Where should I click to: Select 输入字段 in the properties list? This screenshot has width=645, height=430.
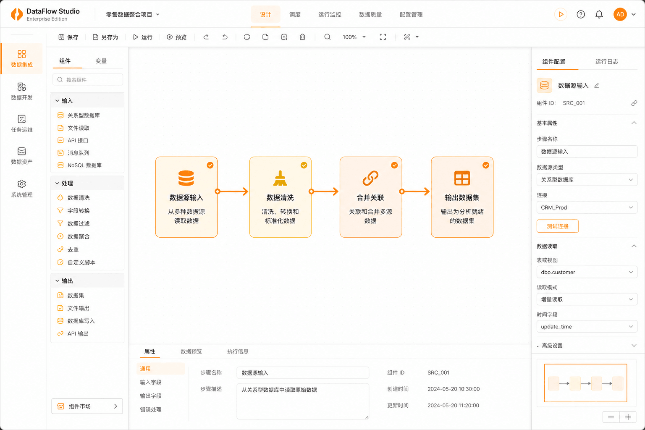pos(151,382)
